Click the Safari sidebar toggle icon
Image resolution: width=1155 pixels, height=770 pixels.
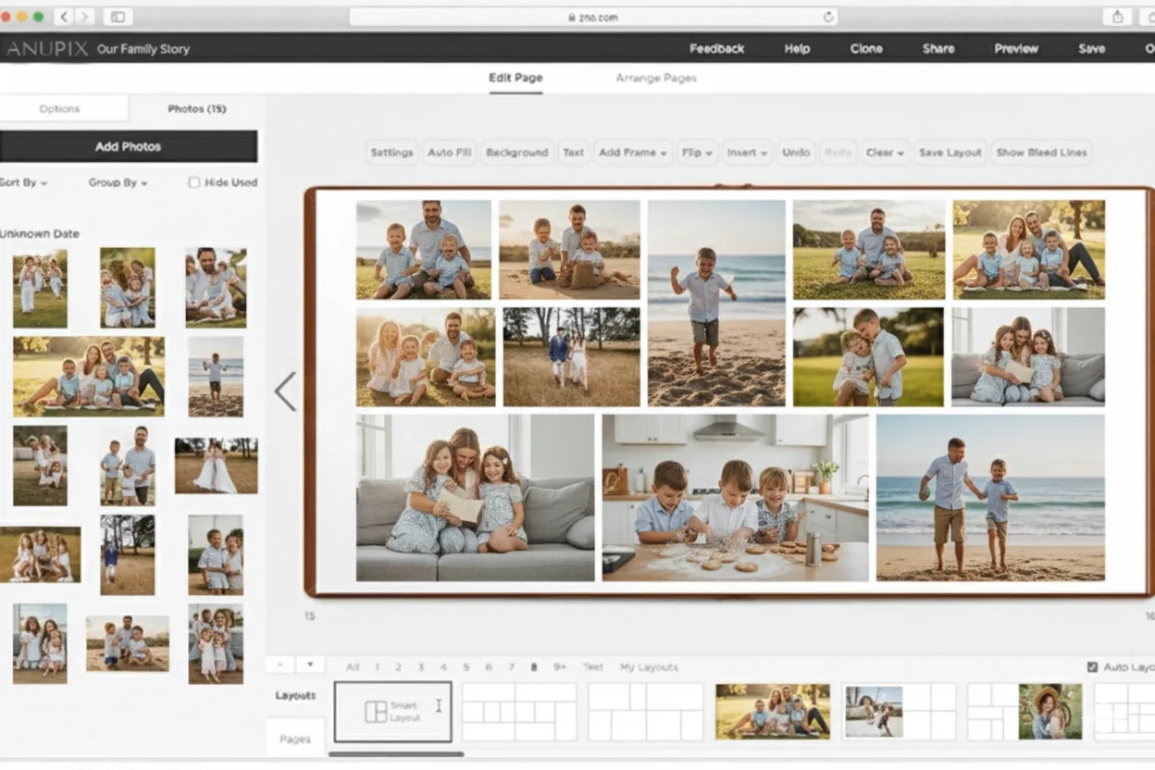point(118,17)
